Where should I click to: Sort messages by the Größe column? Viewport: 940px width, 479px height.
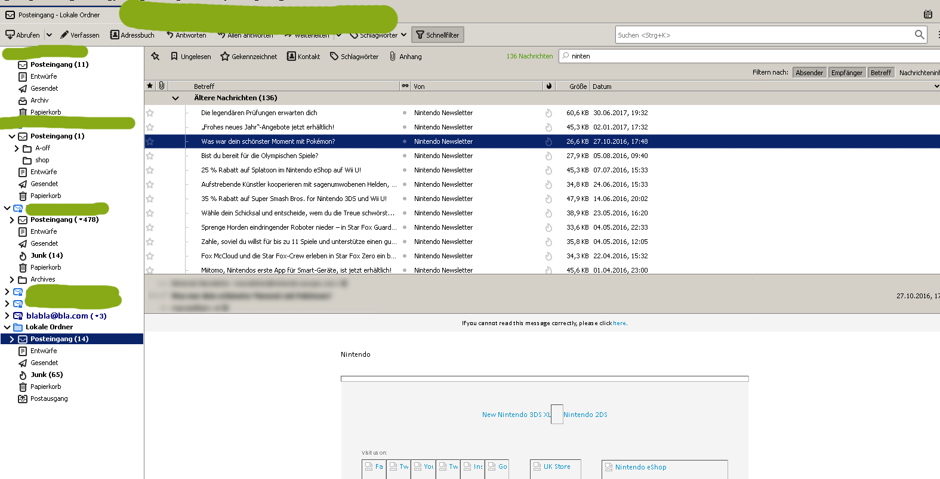point(573,86)
